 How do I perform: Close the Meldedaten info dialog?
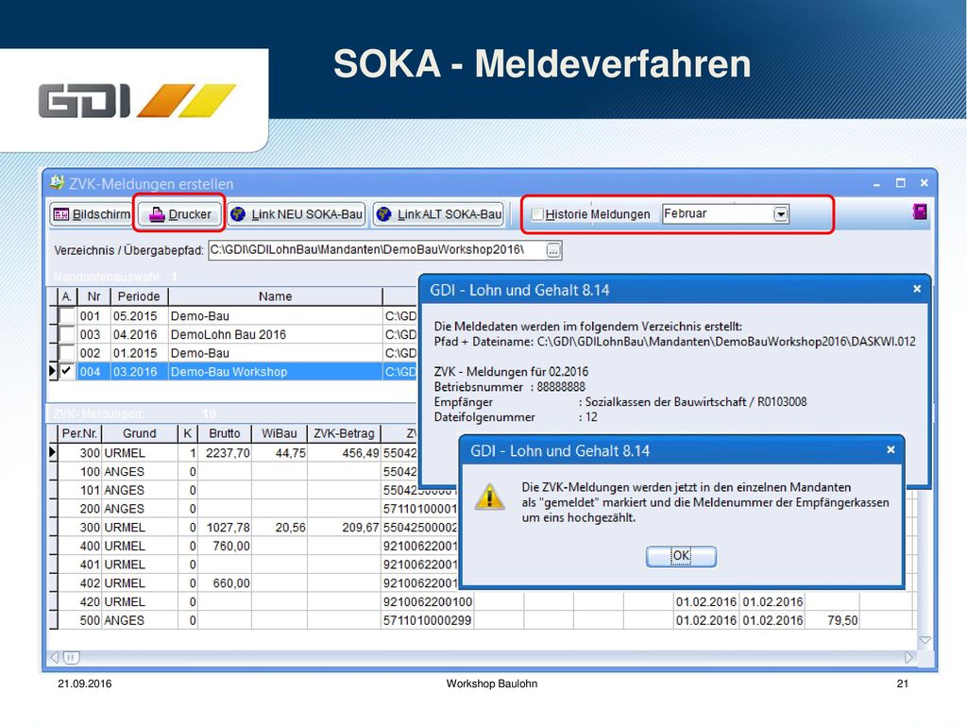(x=917, y=289)
